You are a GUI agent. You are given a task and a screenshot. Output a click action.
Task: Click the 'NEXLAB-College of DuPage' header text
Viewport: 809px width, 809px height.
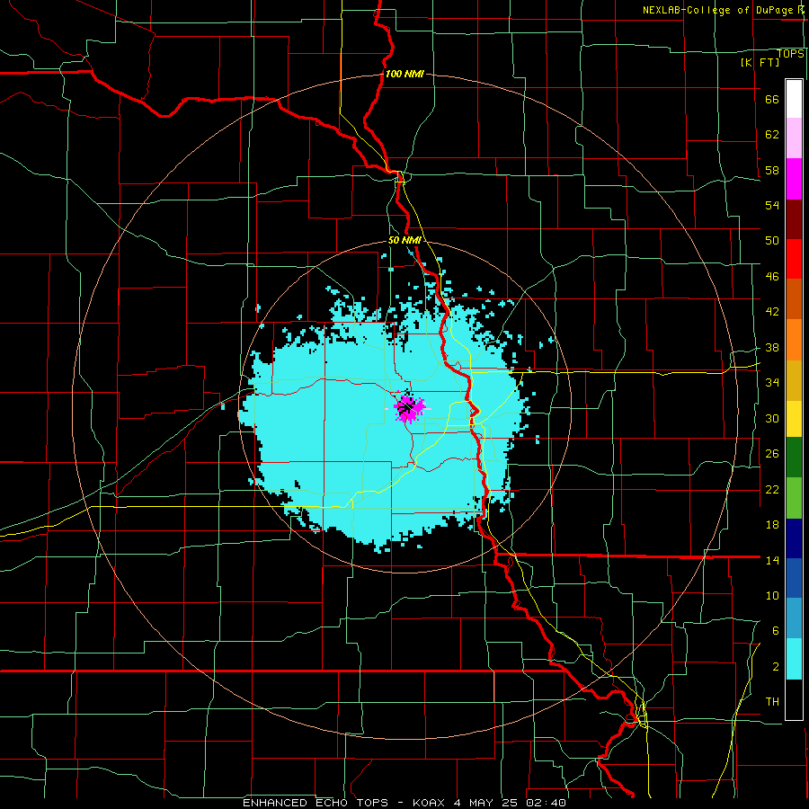719,10
